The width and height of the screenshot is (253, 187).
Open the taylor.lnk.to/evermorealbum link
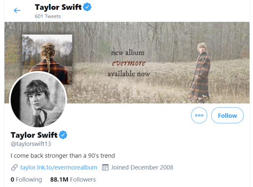(x=59, y=167)
